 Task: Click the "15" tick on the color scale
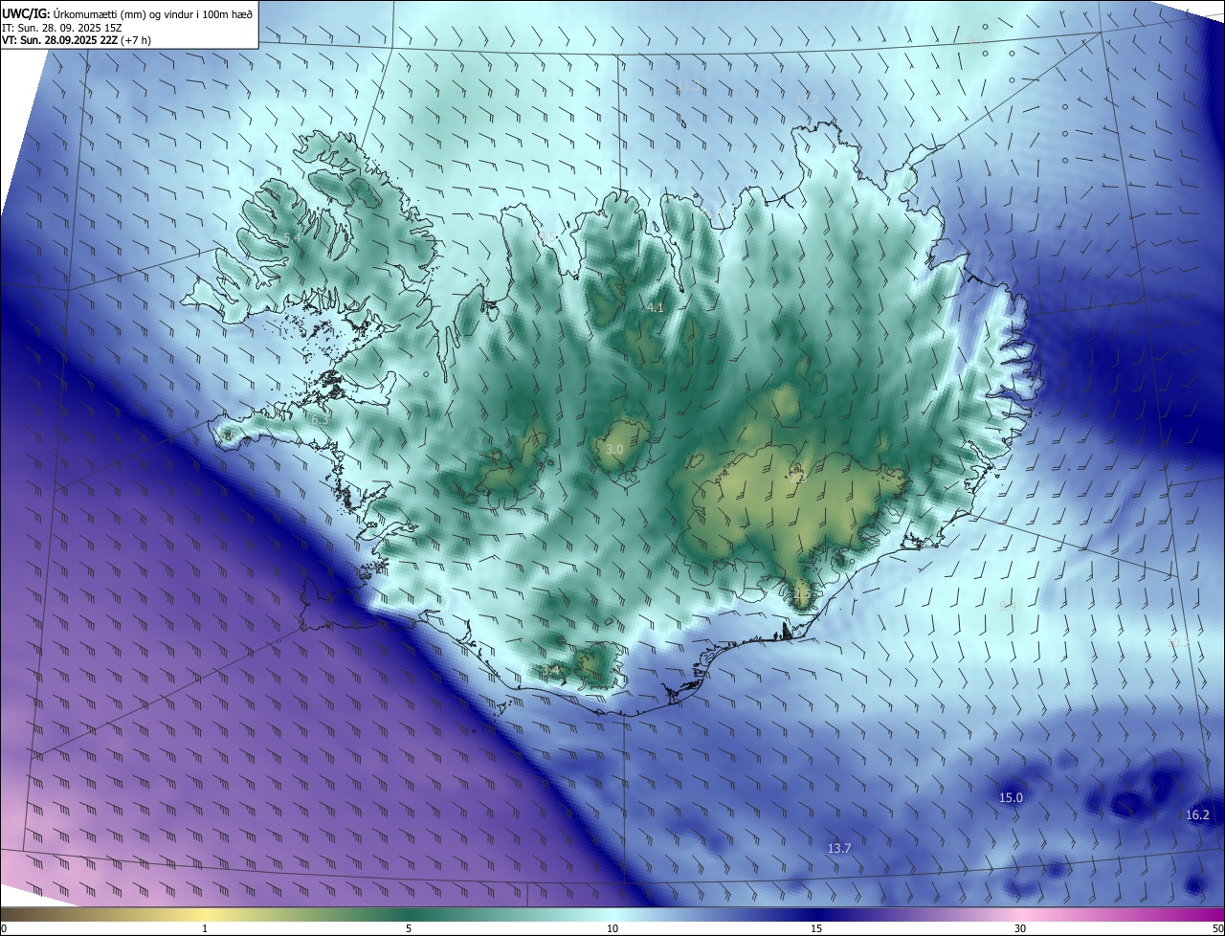(816, 928)
